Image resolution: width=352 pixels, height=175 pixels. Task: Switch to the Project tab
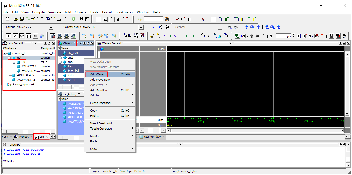pos(24,137)
